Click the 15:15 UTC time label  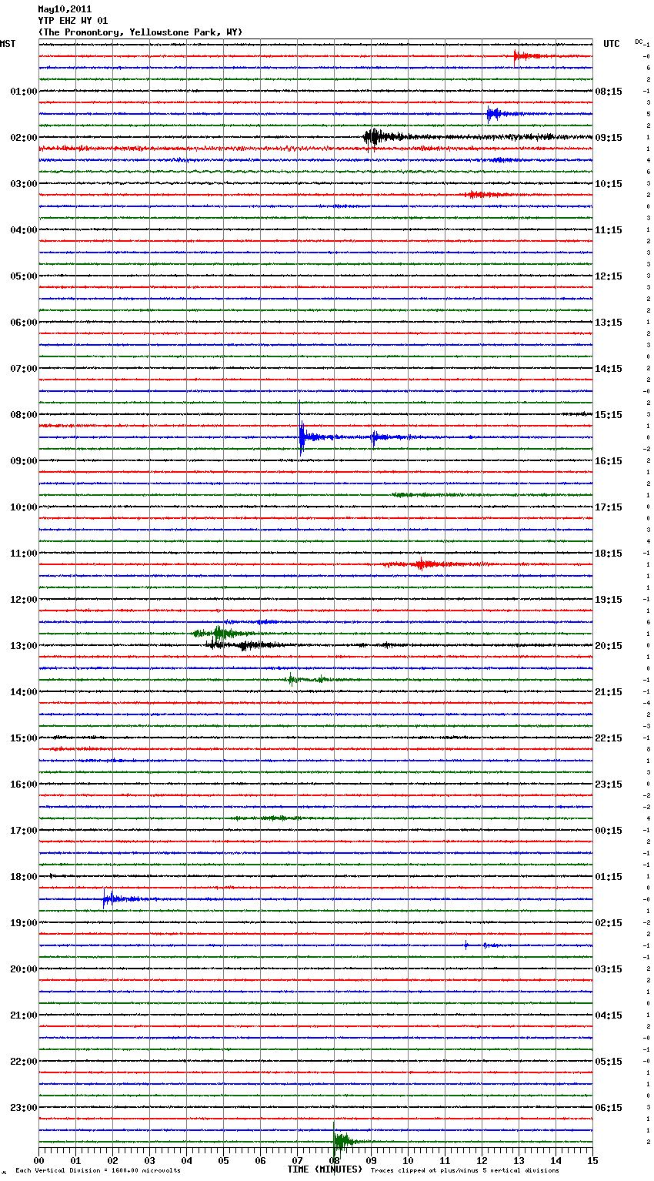pyautogui.click(x=609, y=415)
